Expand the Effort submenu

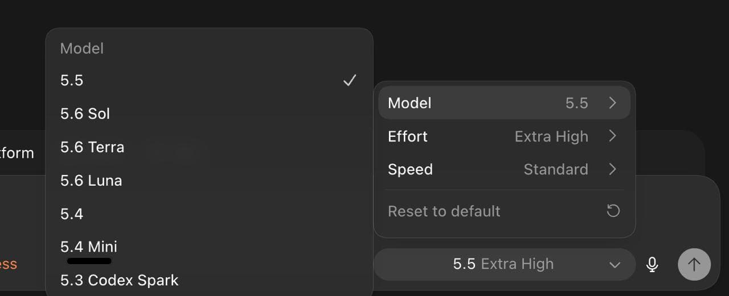click(x=504, y=136)
